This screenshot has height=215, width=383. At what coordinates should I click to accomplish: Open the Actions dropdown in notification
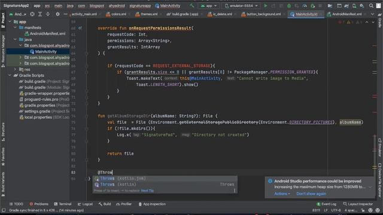282,193
